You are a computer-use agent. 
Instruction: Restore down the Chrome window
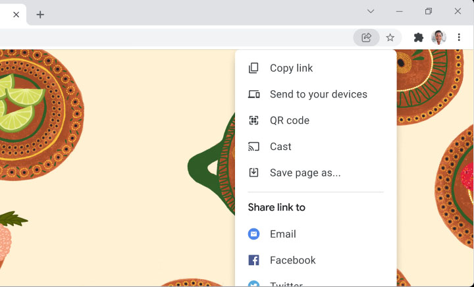pos(429,11)
